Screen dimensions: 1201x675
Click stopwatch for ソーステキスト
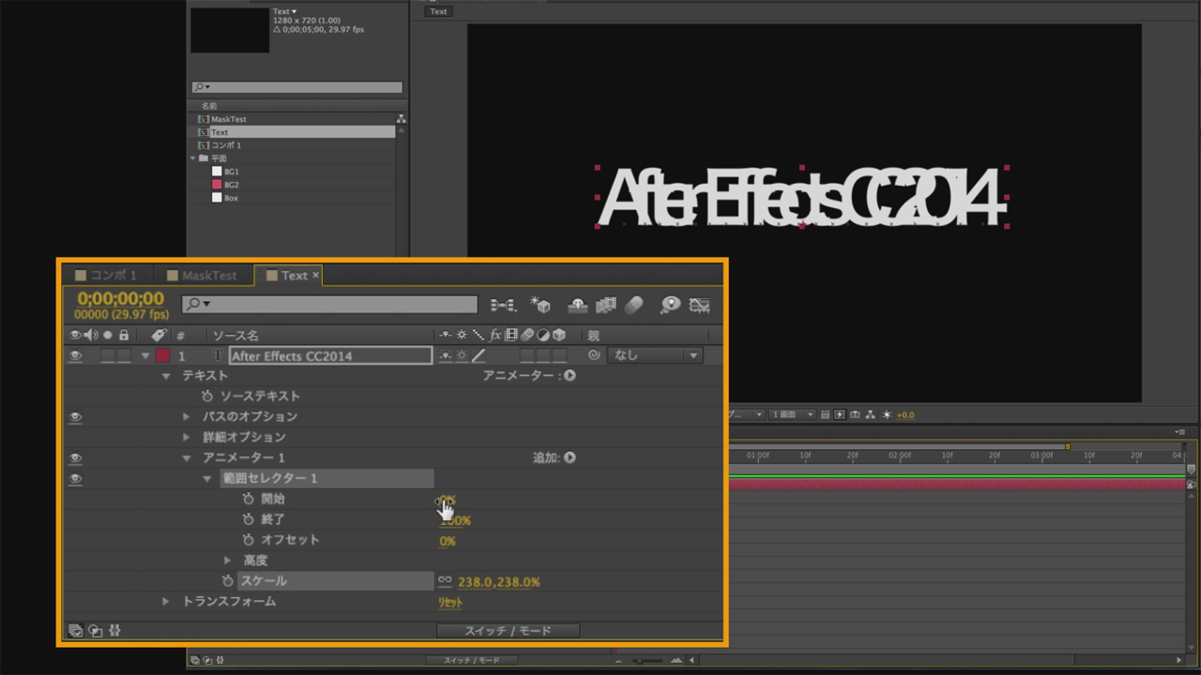tap(207, 396)
